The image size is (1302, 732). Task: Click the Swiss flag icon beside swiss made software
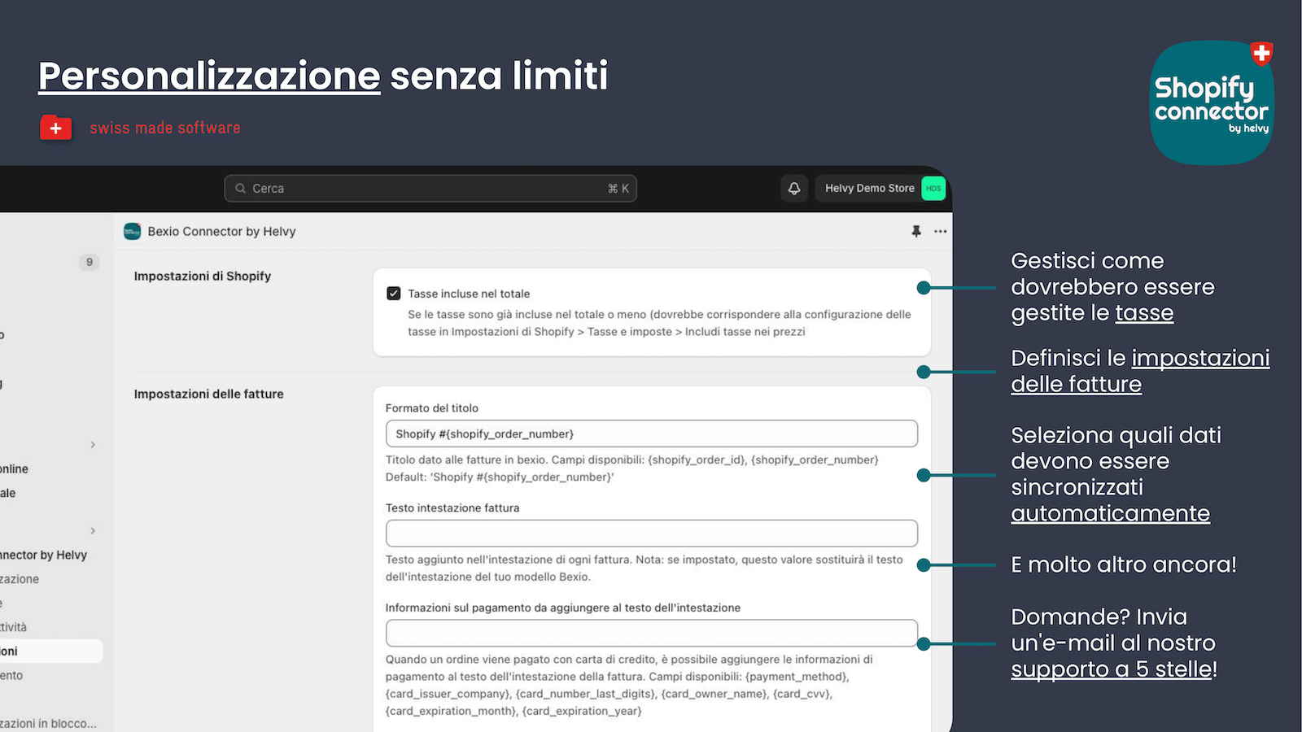pyautogui.click(x=56, y=129)
